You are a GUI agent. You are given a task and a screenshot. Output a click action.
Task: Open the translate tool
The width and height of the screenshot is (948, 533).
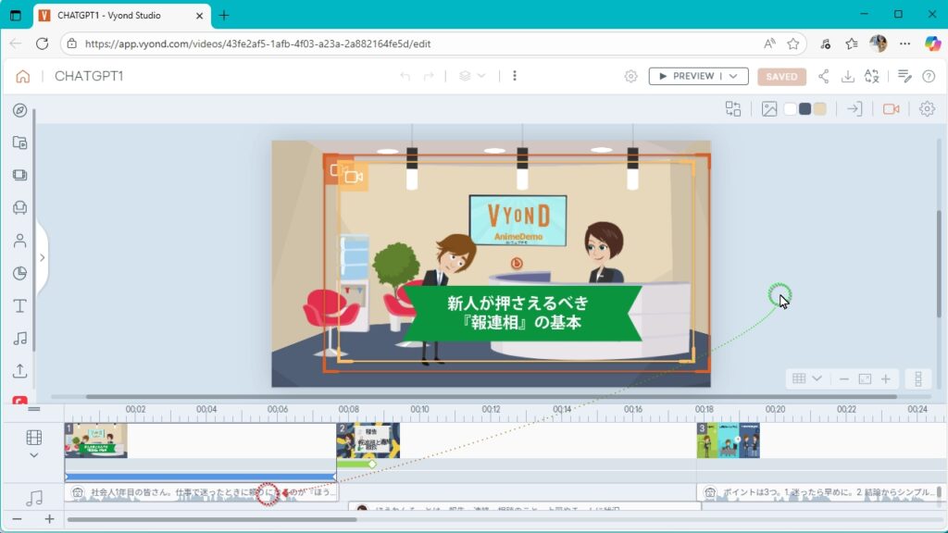point(872,76)
